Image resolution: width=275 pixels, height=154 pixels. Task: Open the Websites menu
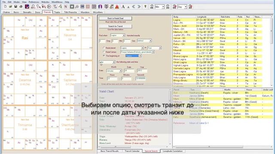(45, 2)
